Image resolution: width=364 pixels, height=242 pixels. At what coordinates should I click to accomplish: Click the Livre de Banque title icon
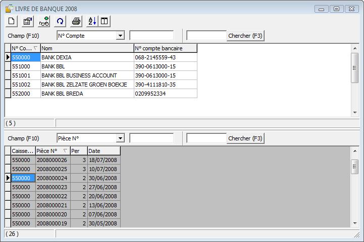tap(9, 9)
